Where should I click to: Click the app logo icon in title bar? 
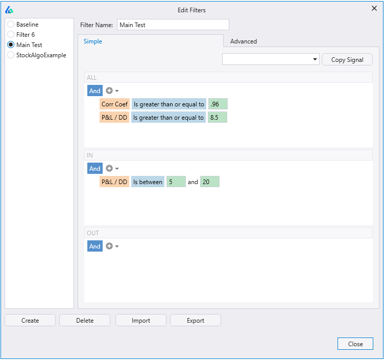click(x=9, y=10)
